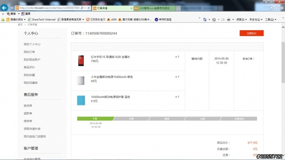
Task: Click the grey 交易成功 progress step
Action: [x=239, y=119]
